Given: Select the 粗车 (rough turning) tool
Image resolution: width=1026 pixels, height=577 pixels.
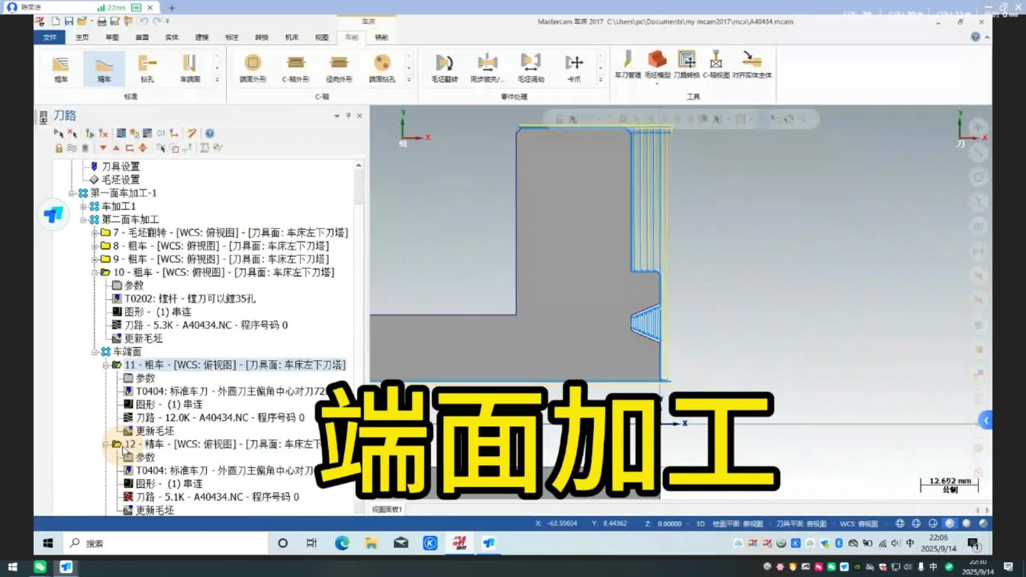Looking at the screenshot, I should [x=60, y=68].
